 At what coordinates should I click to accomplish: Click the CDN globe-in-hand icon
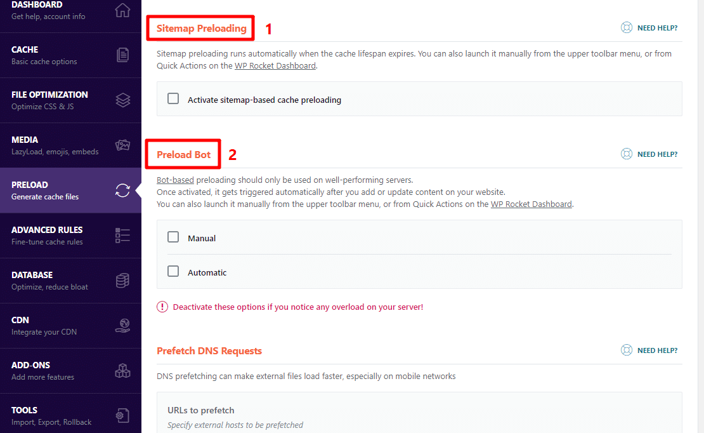click(122, 326)
